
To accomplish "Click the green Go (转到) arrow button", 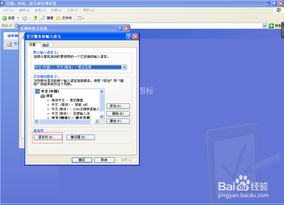I will pos(271,26).
